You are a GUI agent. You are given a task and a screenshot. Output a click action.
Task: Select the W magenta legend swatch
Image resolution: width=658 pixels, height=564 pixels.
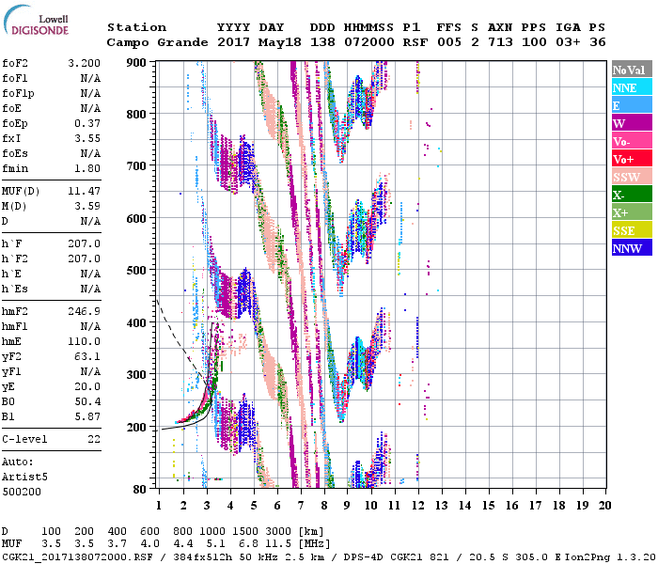pyautogui.click(x=632, y=123)
